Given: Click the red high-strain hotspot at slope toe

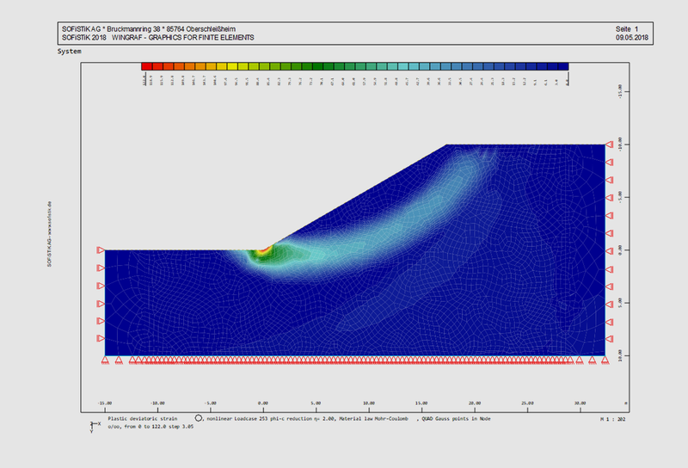Looking at the screenshot, I should (263, 250).
